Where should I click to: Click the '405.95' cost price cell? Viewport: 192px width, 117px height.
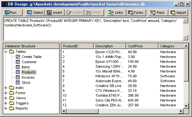133,100
